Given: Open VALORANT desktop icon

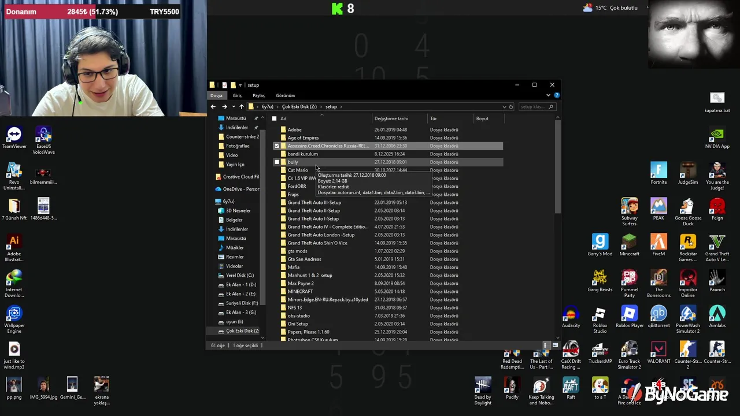Looking at the screenshot, I should 658,352.
